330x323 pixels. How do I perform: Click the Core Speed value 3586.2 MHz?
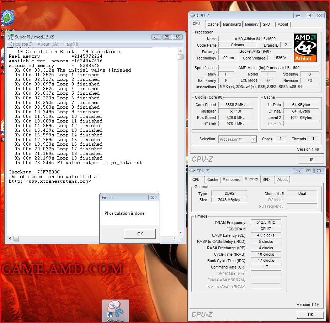pyautogui.click(x=235, y=105)
